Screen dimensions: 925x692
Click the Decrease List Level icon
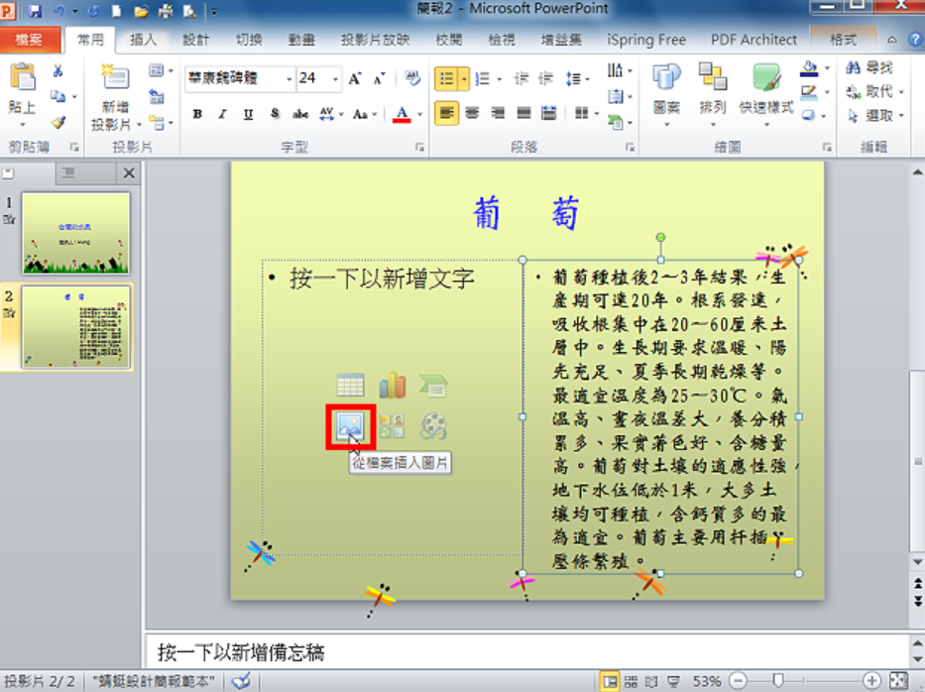tap(520, 78)
